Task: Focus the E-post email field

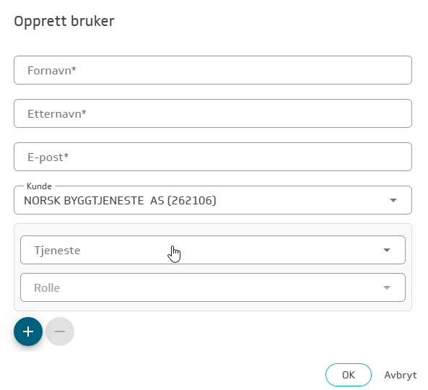Action: coord(213,157)
